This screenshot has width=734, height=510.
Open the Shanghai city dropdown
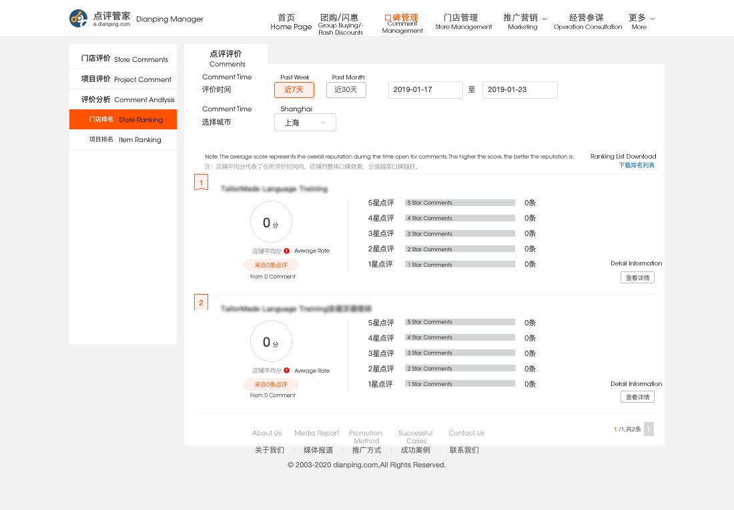305,123
